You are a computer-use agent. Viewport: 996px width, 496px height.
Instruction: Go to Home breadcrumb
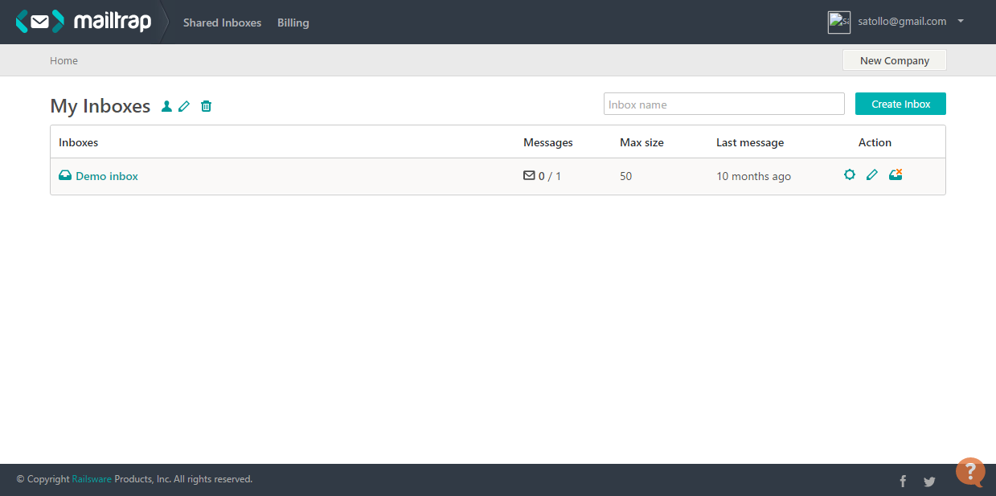pyautogui.click(x=64, y=60)
